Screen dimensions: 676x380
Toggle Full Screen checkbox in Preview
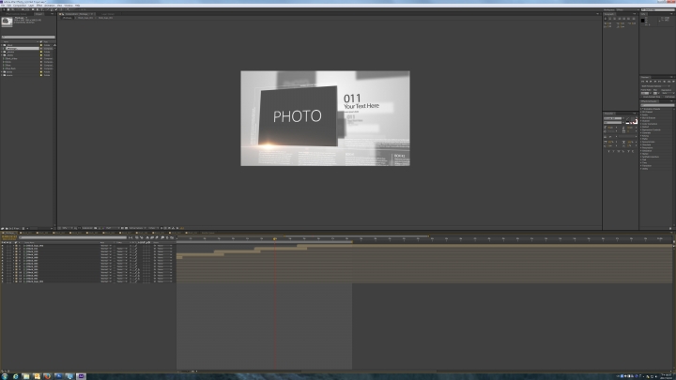coord(665,97)
